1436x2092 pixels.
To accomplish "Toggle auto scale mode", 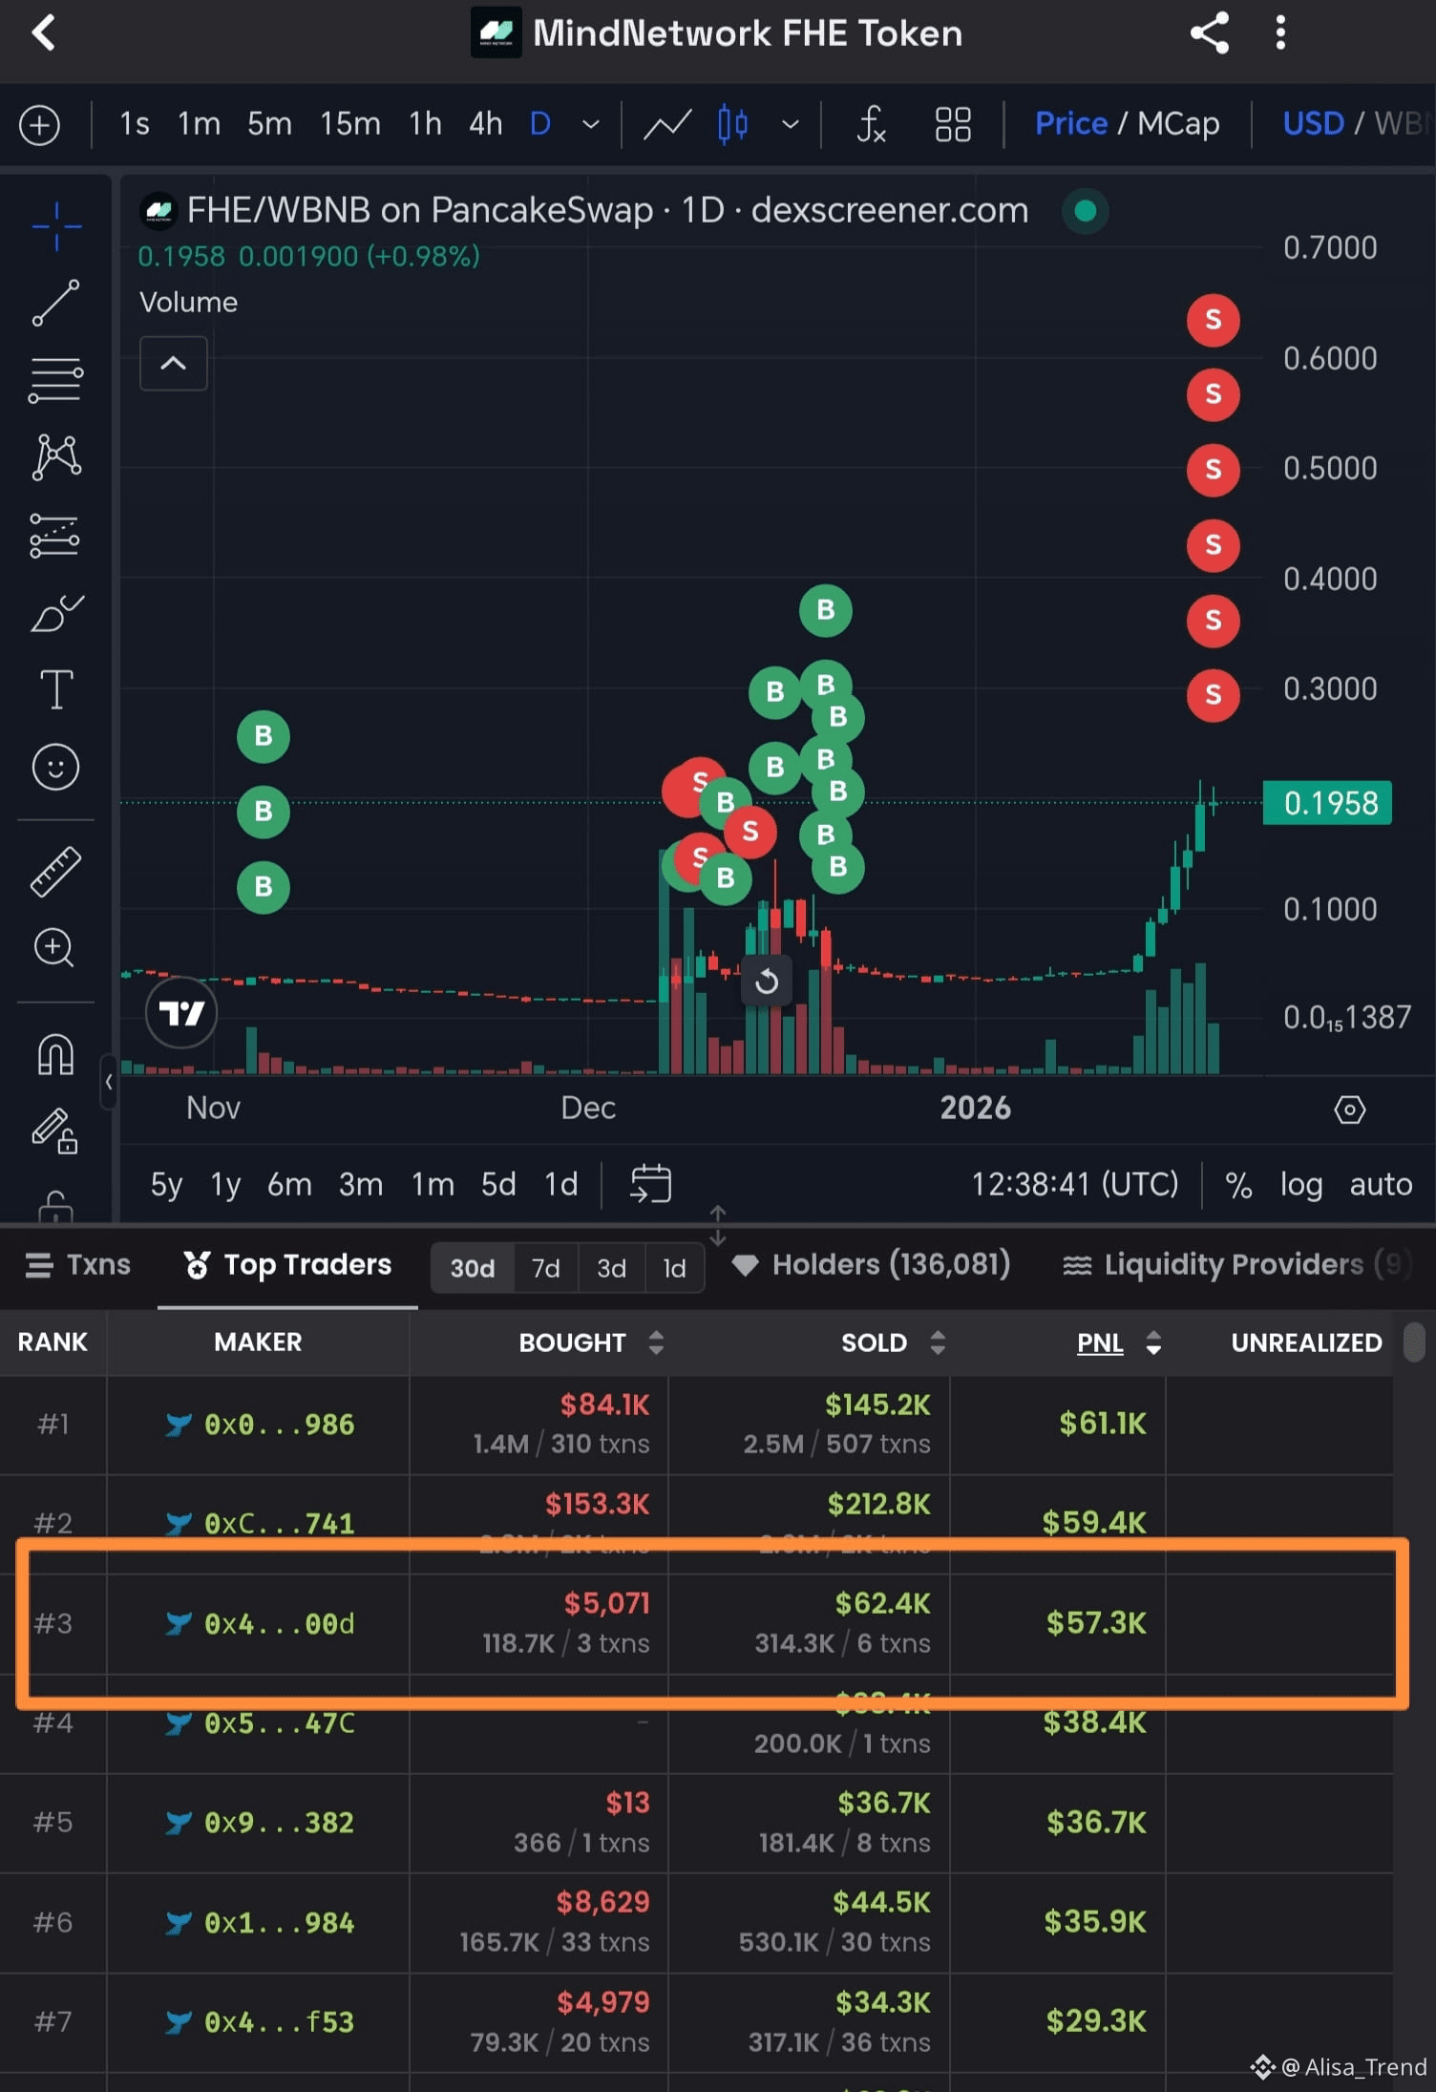I will pyautogui.click(x=1381, y=1185).
